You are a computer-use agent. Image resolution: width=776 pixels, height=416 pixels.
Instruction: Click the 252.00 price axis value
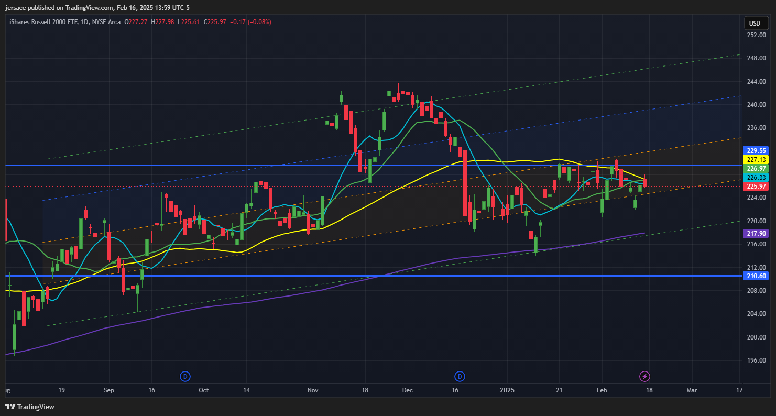pyautogui.click(x=756, y=35)
